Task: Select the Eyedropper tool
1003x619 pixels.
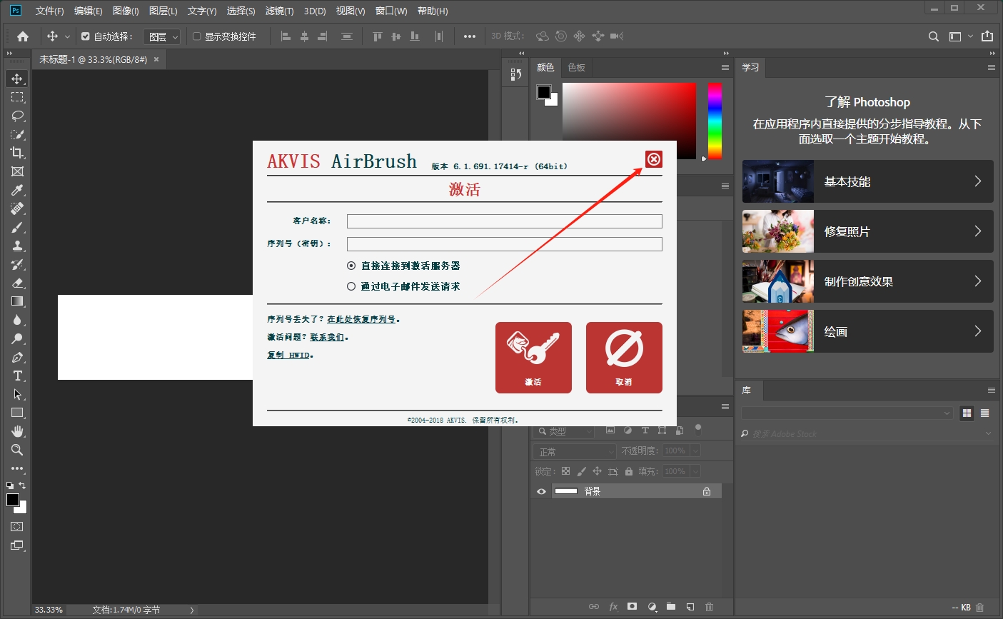Action: click(x=17, y=190)
